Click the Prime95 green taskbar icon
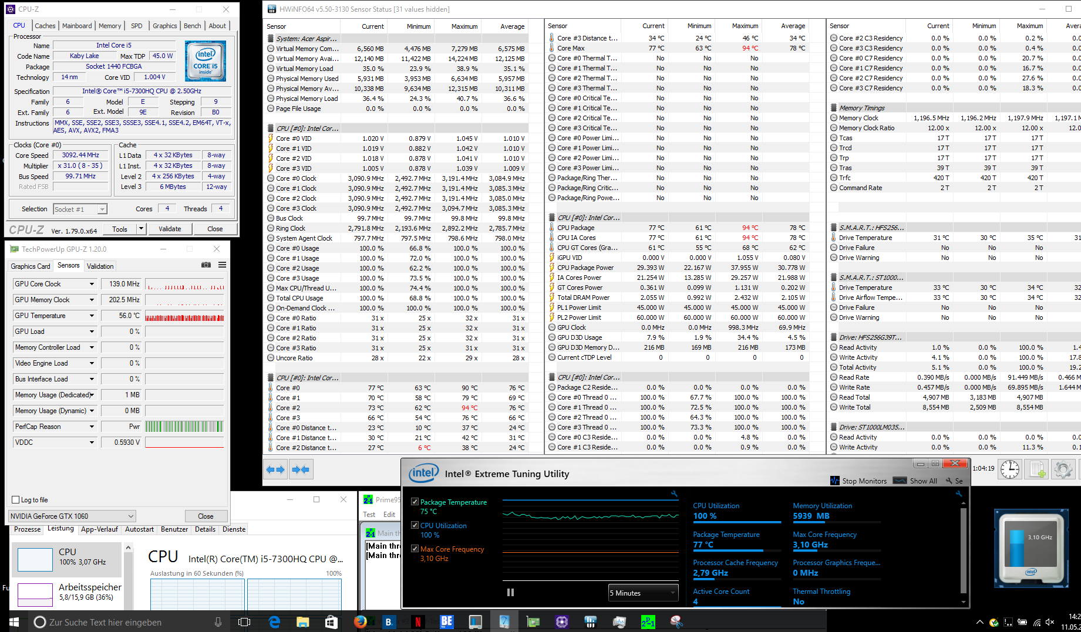The width and height of the screenshot is (1081, 632). tap(648, 621)
